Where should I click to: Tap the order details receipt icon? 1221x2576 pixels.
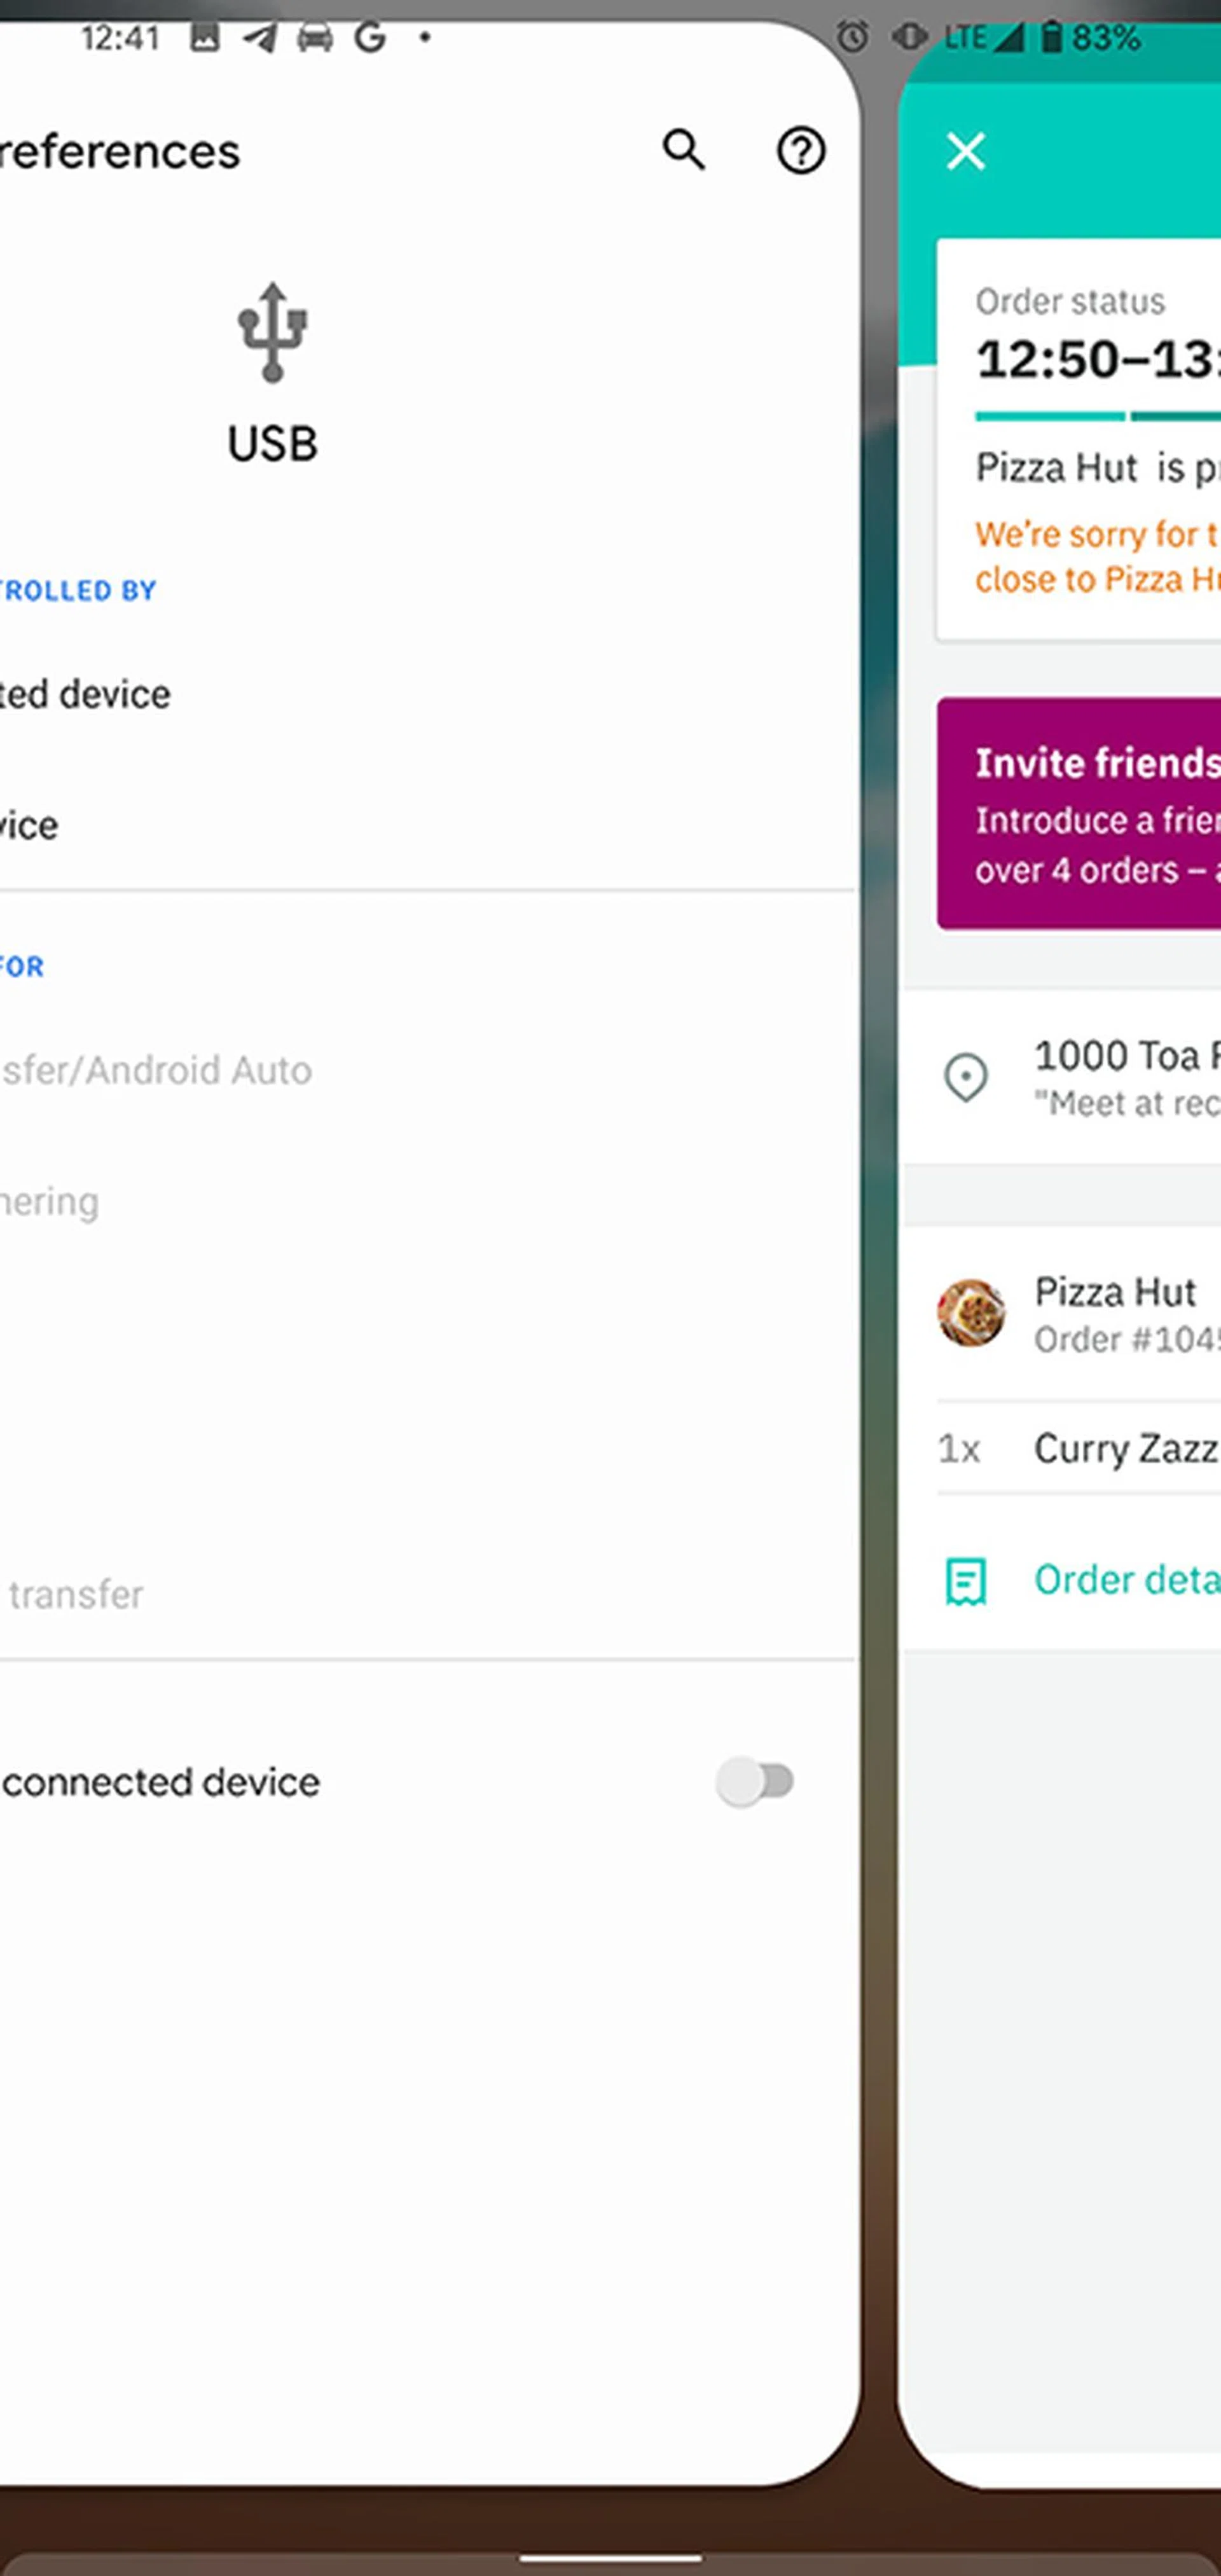[x=966, y=1581]
